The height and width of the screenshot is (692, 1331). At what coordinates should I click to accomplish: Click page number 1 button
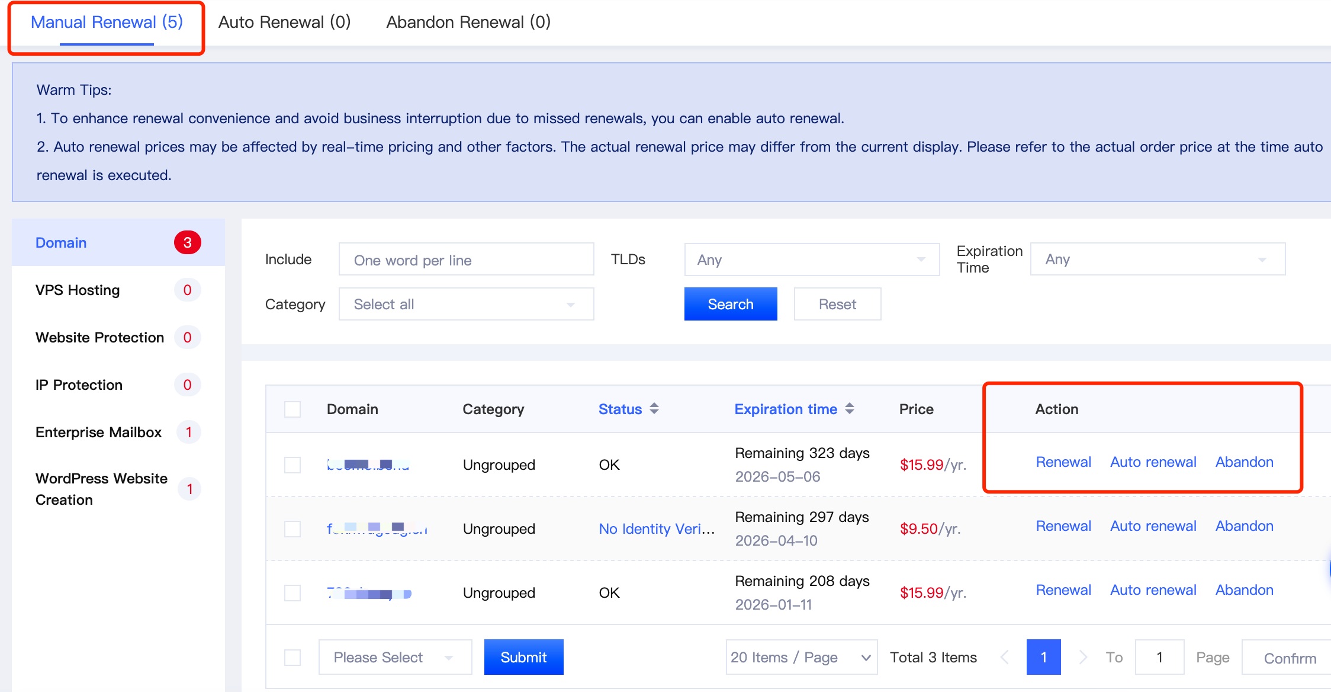(1043, 657)
